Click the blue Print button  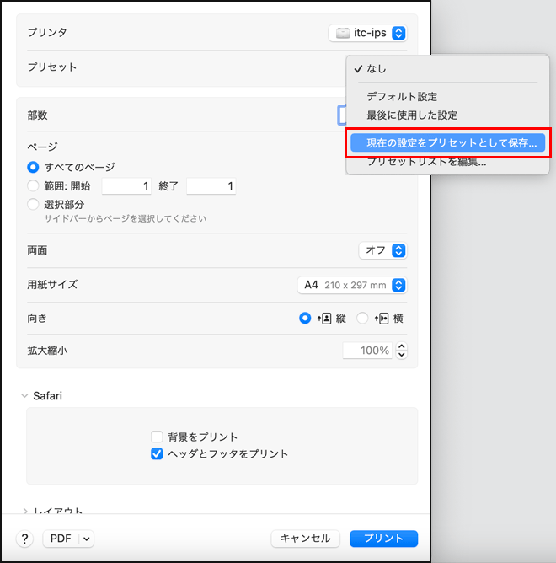384,539
